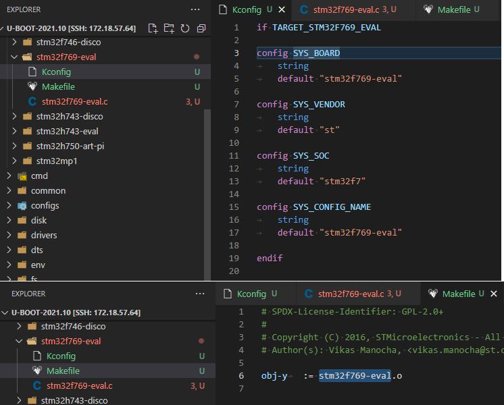Click C file icon of stm32f769-eval.c in top tree

(32, 101)
